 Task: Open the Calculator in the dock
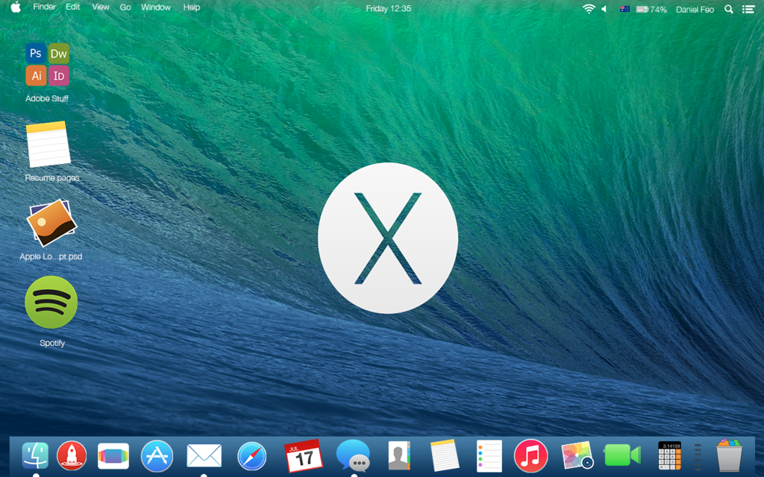click(669, 455)
